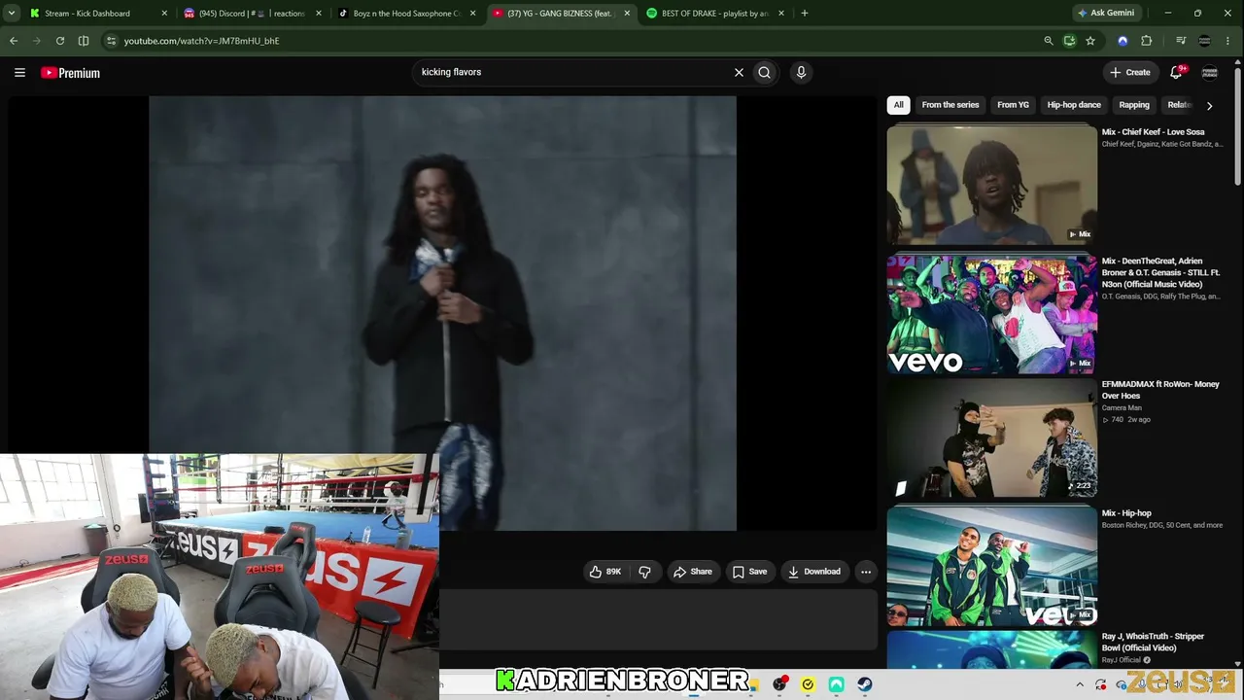Open Steam from the taskbar
The height and width of the screenshot is (700, 1244).
pyautogui.click(x=865, y=684)
